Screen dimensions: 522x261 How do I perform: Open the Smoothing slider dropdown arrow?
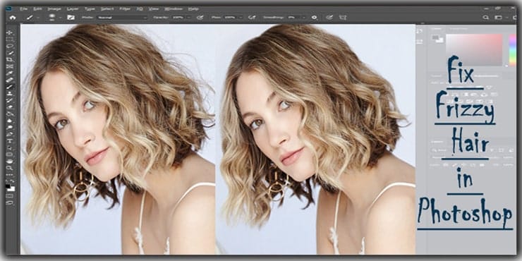[x=304, y=18]
